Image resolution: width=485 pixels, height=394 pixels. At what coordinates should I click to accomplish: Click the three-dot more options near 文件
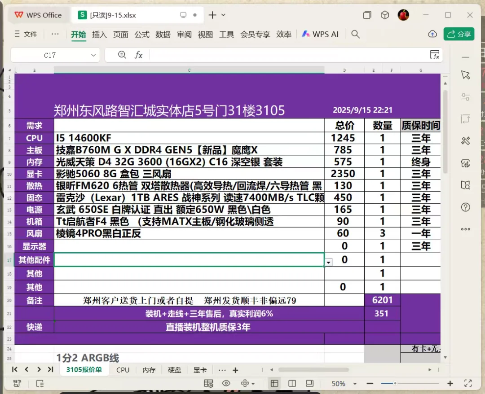coord(55,34)
